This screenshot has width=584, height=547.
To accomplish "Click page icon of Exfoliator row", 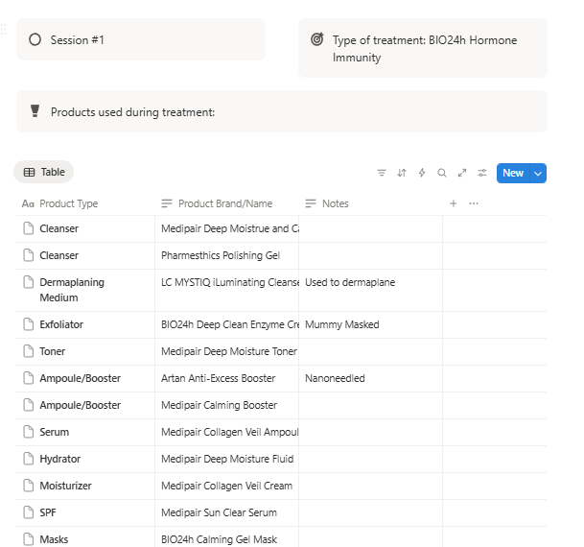I will [29, 324].
